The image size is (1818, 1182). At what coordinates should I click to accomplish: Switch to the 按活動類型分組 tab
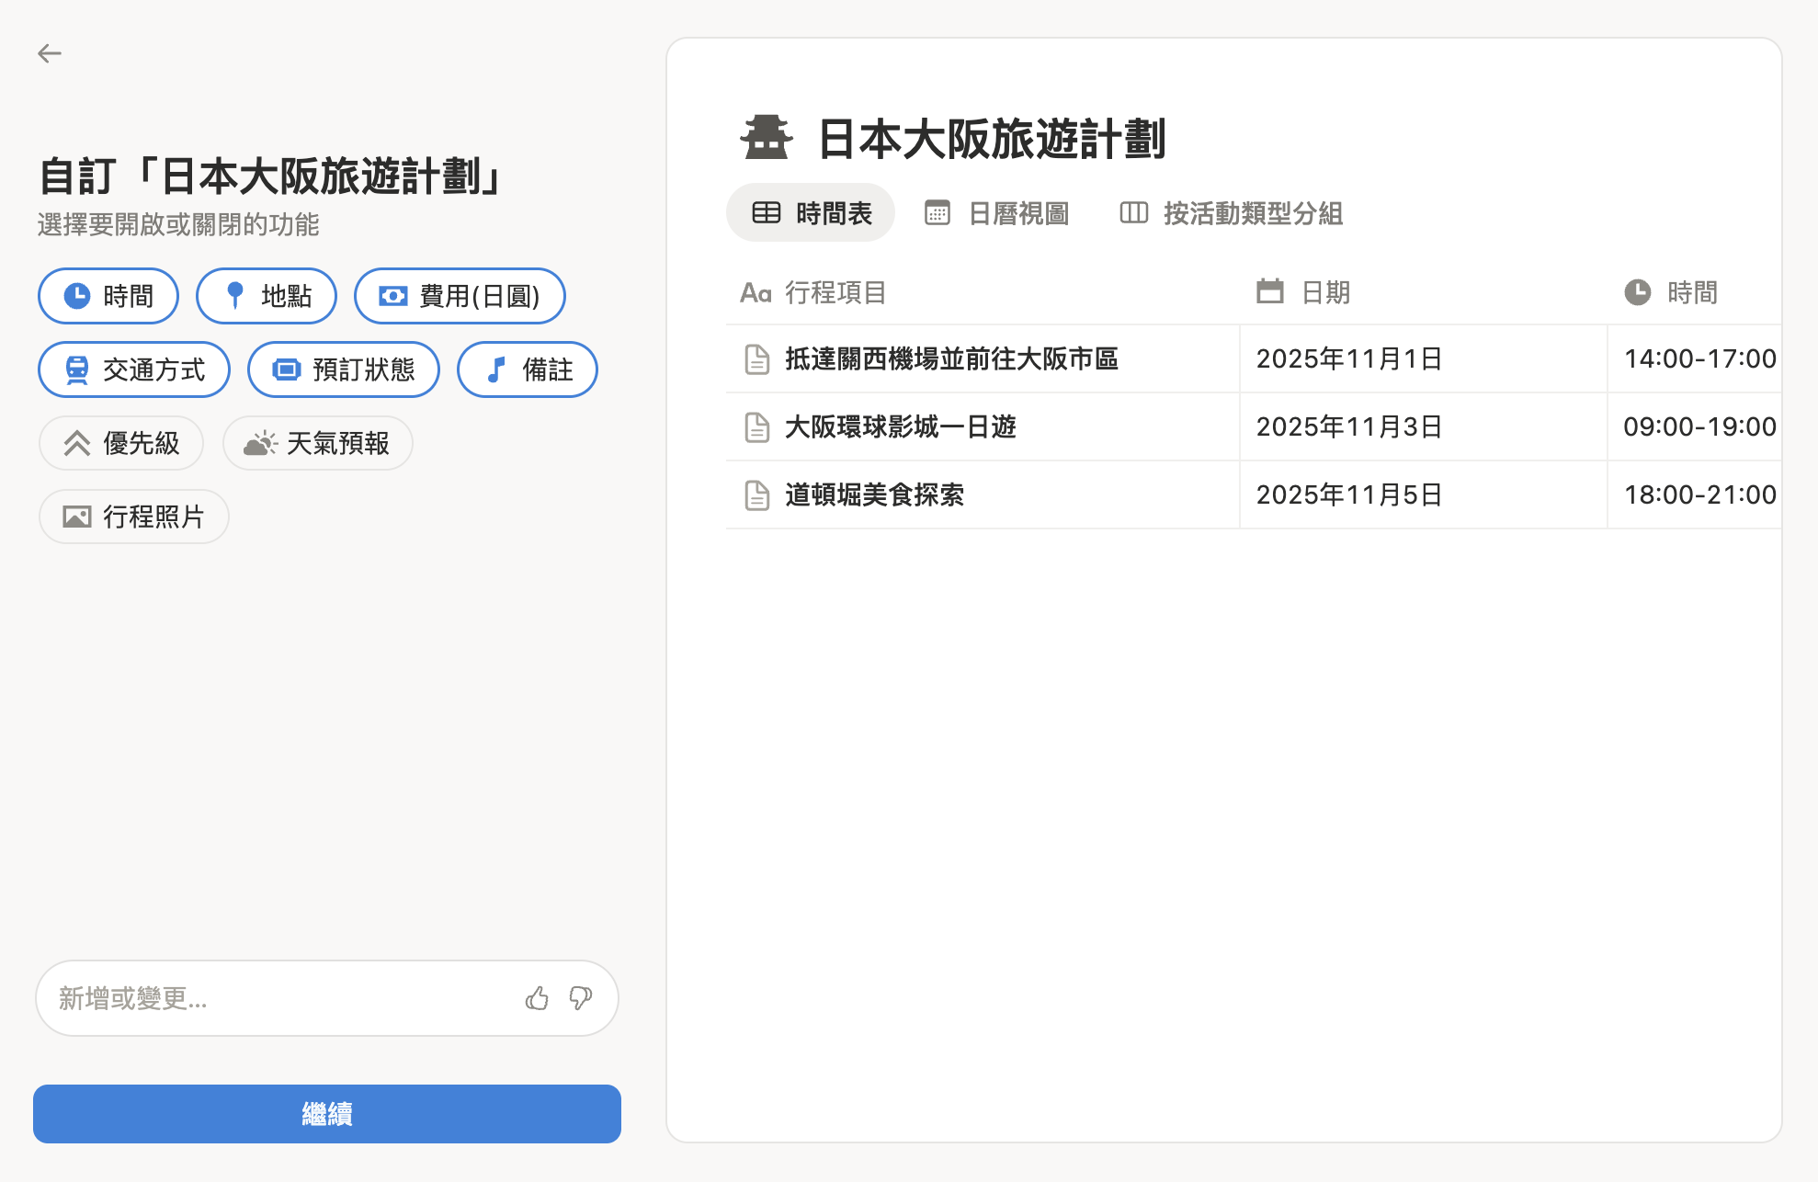1232,213
